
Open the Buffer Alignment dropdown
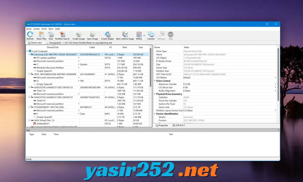pyautogui.click(x=275, y=91)
